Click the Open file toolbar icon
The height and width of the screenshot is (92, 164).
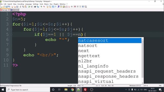pos(4,7)
